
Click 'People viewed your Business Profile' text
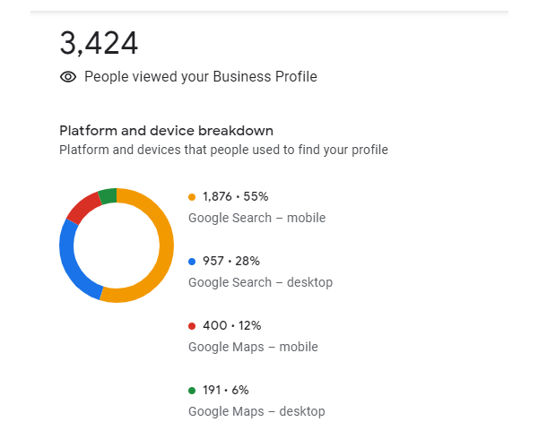[x=201, y=77]
